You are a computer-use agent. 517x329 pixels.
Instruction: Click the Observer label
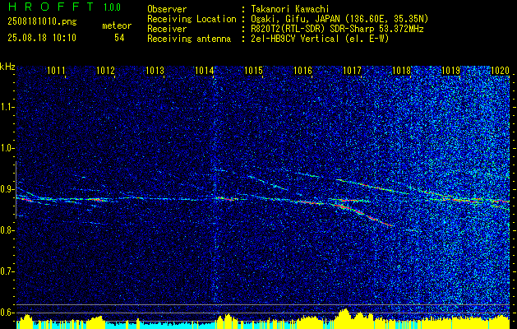click(167, 9)
